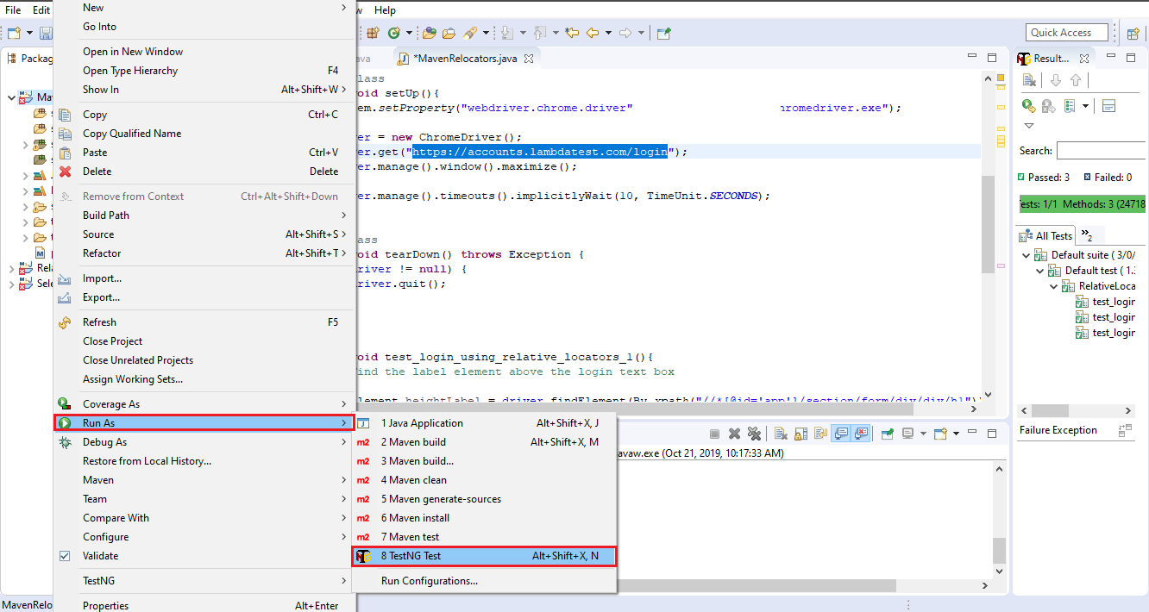Click the Quick Access search field
Screen dimensions: 1149x612
tap(1066, 33)
